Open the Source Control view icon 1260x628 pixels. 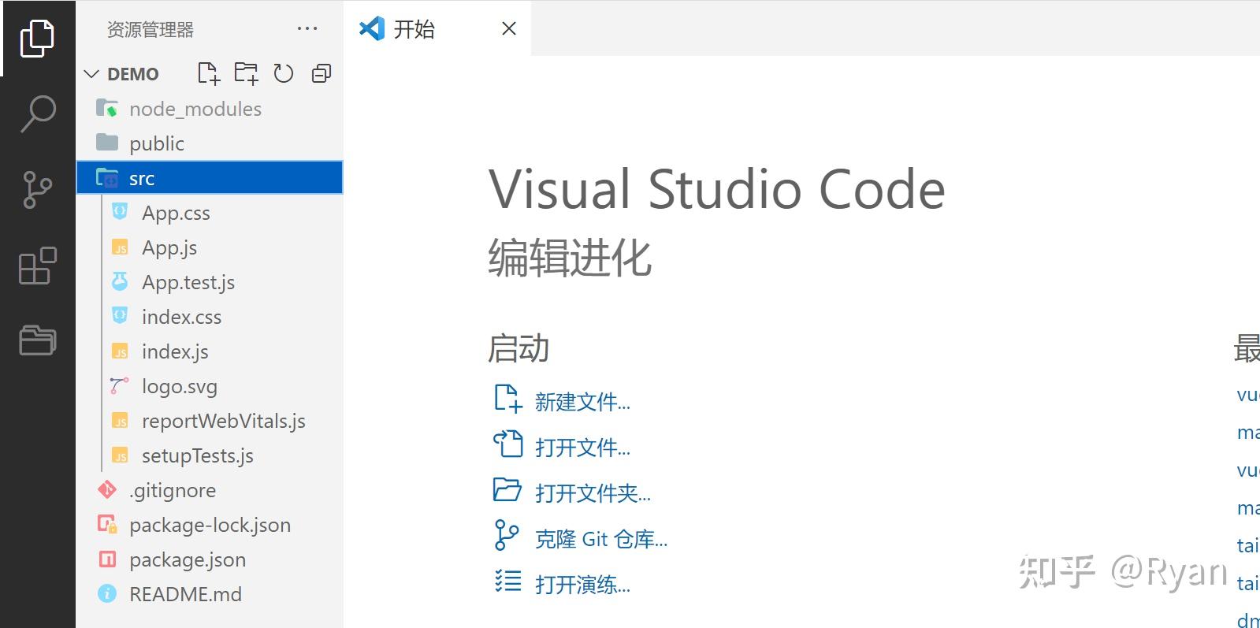pos(37,190)
